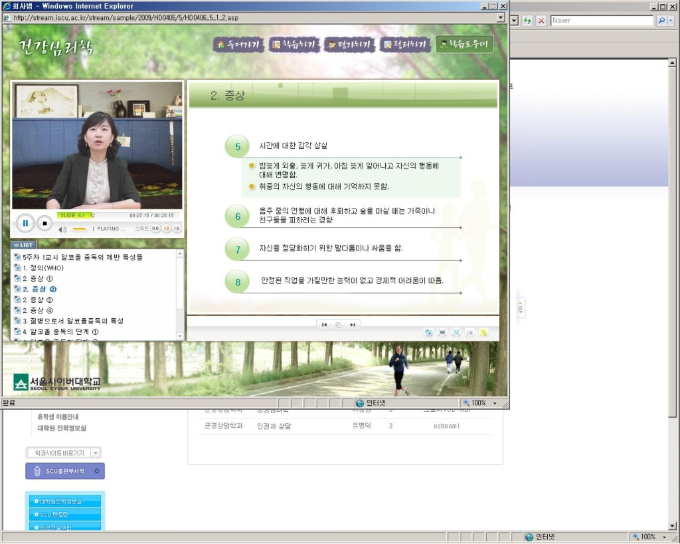
Task: Stop loading in background browser
Action: pos(541,21)
